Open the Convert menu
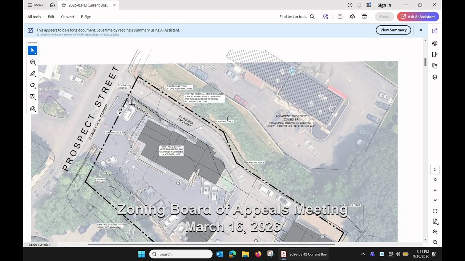465x261 pixels. tap(68, 17)
